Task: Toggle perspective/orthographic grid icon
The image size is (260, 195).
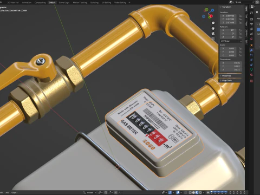Action: pos(213,39)
